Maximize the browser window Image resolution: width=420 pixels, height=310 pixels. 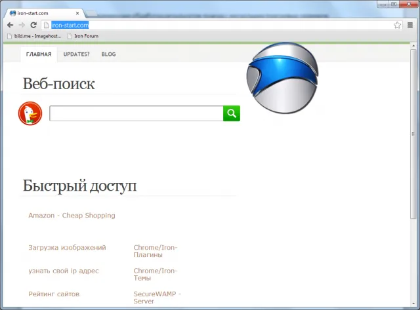coord(394,5)
